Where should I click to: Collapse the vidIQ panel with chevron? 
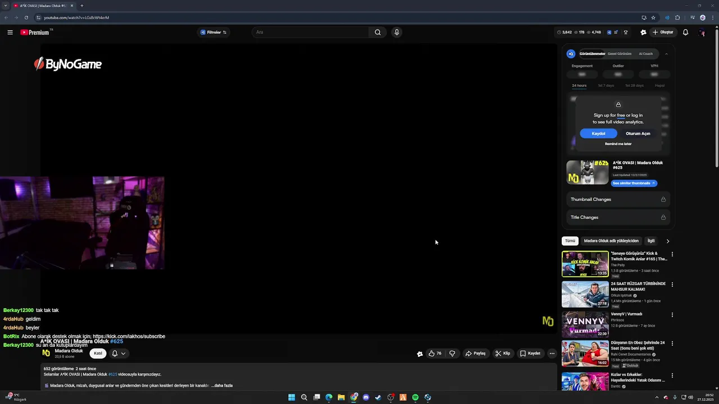point(666,54)
